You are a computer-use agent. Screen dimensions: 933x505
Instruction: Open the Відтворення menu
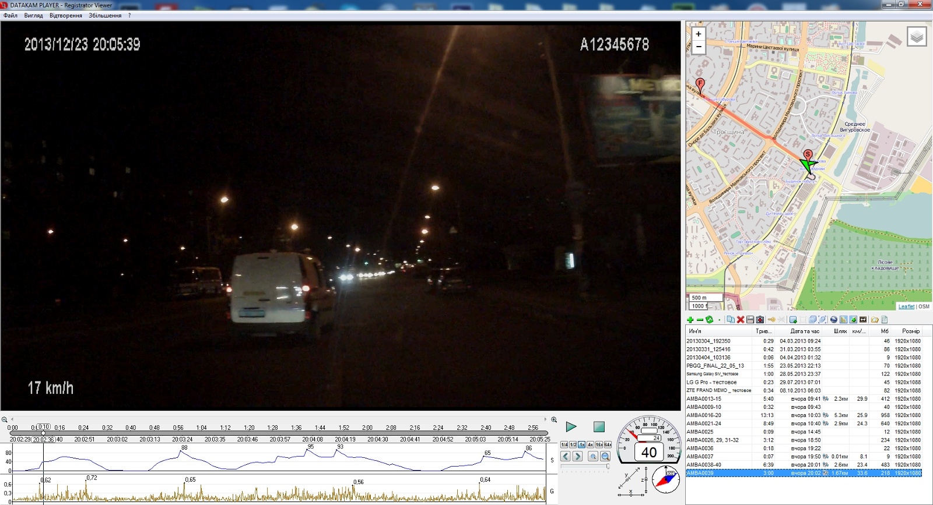pos(65,16)
